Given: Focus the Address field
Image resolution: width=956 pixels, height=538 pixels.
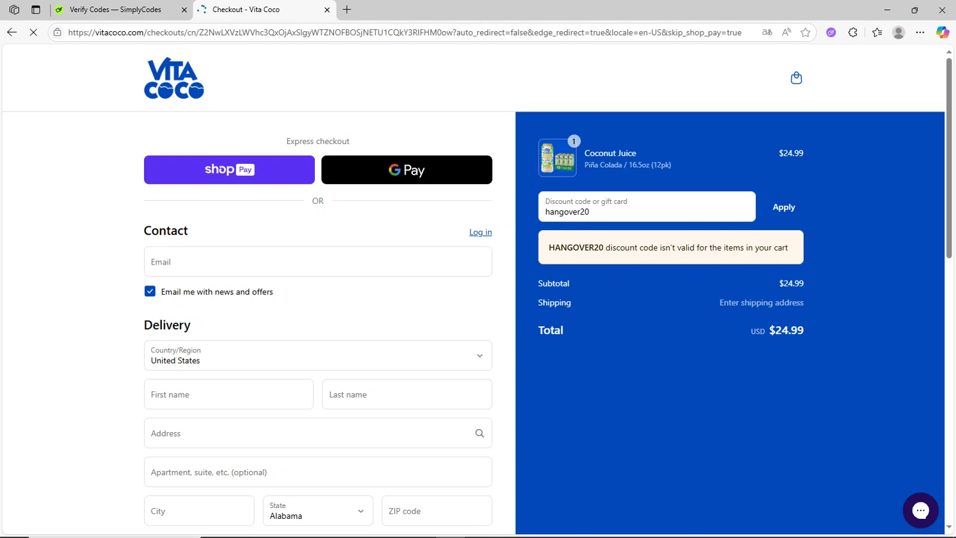Looking at the screenshot, I should 318,433.
